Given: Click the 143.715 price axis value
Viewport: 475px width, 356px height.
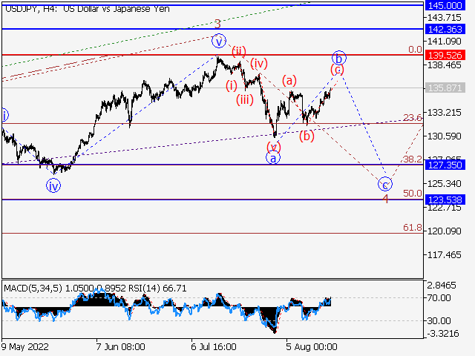Looking at the screenshot, I should point(445,18).
